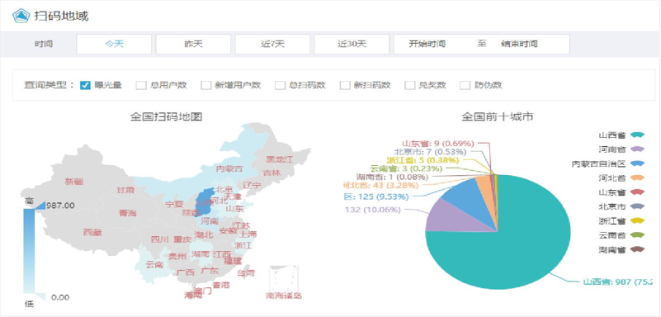The image size is (661, 317).
Task: Click the 山东省: 9 (0.69%) label
Action: (437, 144)
